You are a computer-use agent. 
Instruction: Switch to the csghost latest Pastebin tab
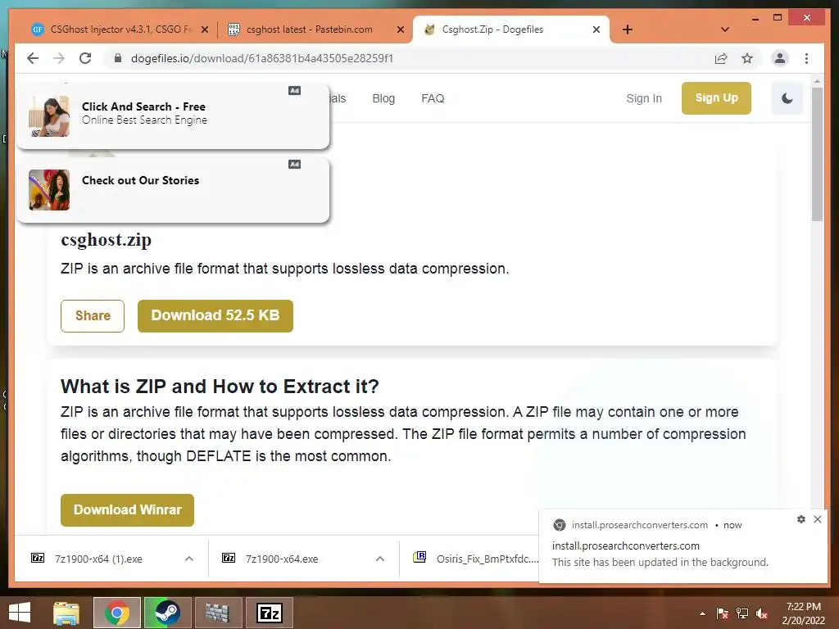[315, 29]
